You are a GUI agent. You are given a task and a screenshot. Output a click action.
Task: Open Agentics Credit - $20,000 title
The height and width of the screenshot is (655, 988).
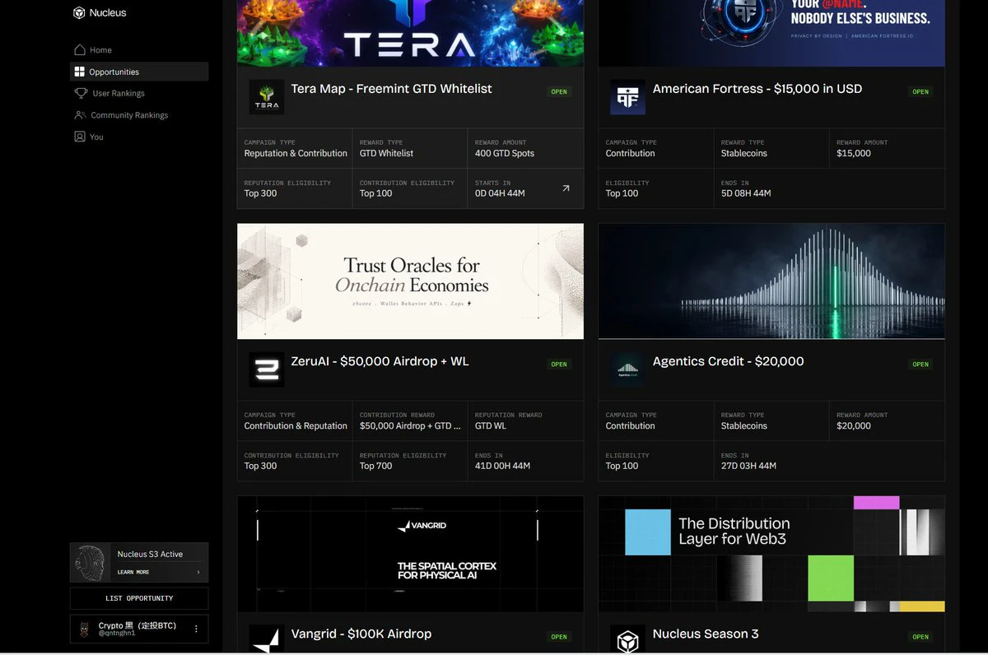(728, 361)
